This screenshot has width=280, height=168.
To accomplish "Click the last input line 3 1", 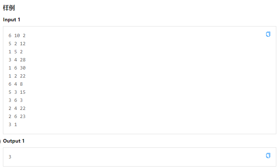I will tap(13, 125).
